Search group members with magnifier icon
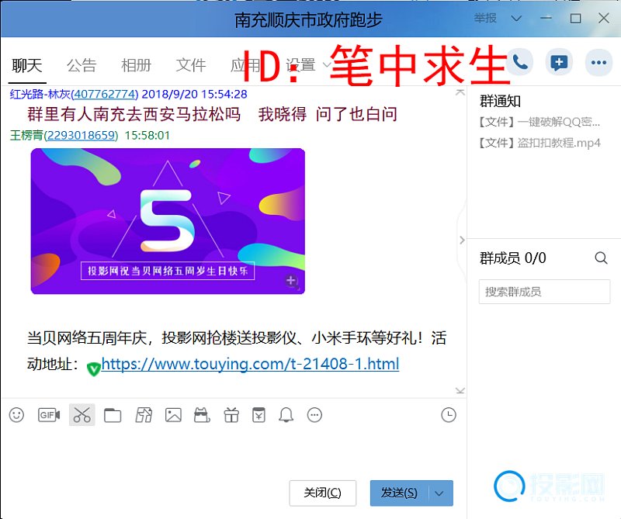The height and width of the screenshot is (519, 621). (x=601, y=258)
